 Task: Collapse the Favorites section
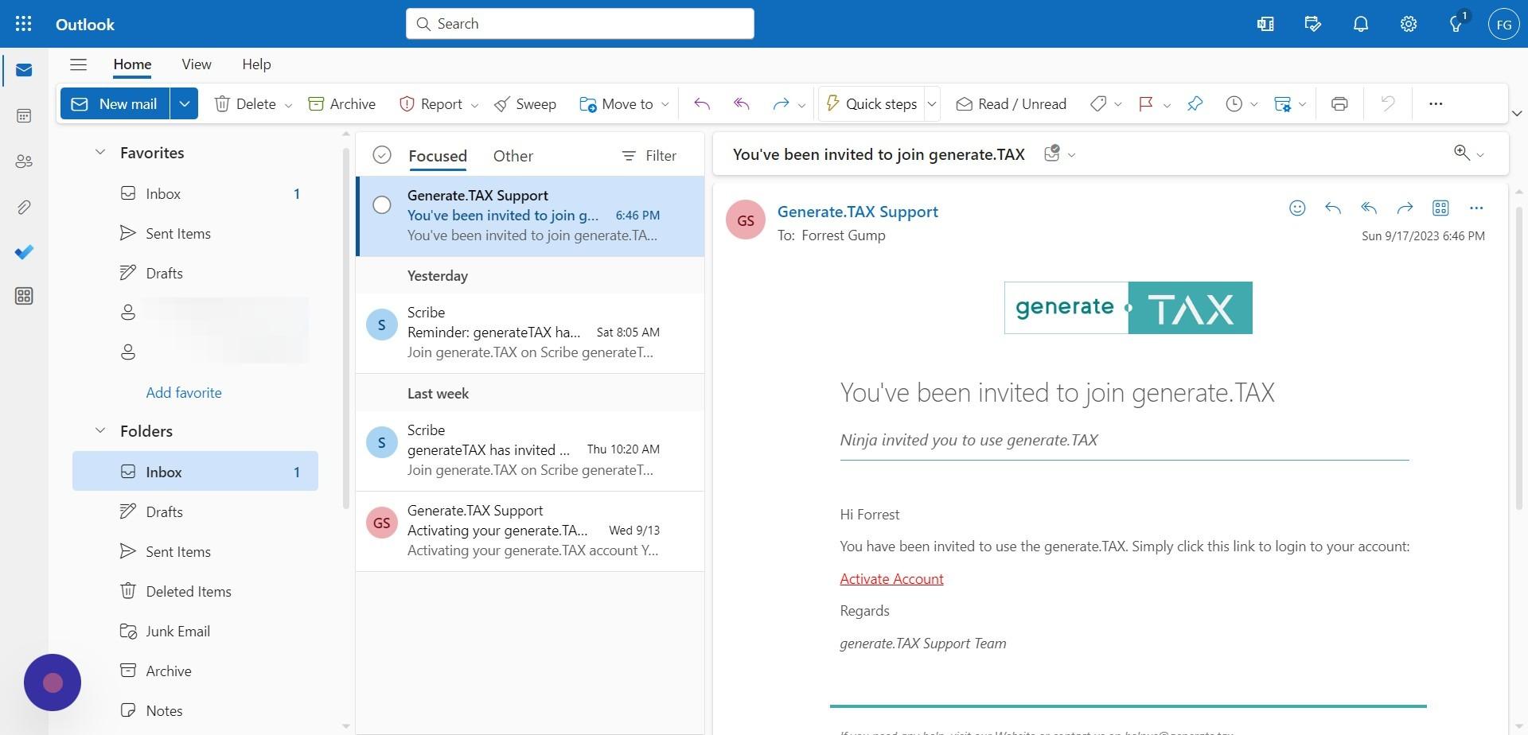[100, 152]
